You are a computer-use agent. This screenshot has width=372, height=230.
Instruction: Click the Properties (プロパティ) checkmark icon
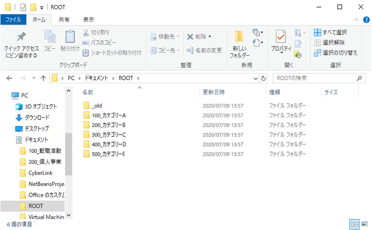[281, 37]
